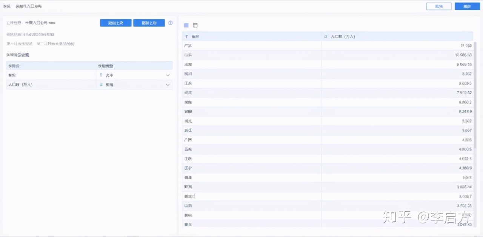Select the 广东 row in preview table
Image resolution: width=483 pixels, height=237 pixels.
(252, 46)
